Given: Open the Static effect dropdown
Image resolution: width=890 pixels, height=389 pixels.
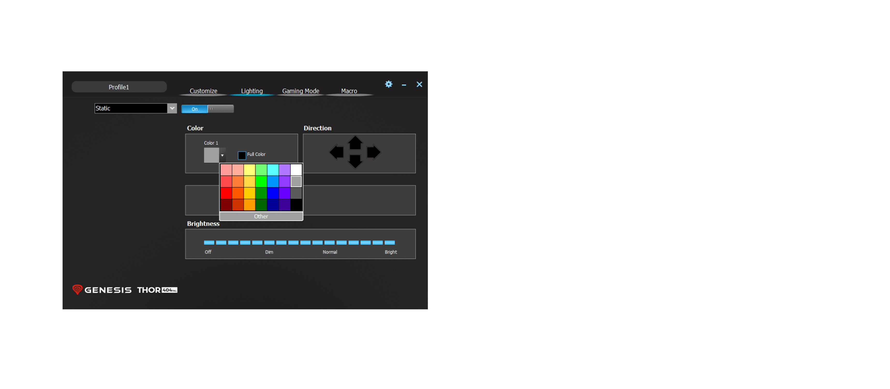Looking at the screenshot, I should 172,108.
